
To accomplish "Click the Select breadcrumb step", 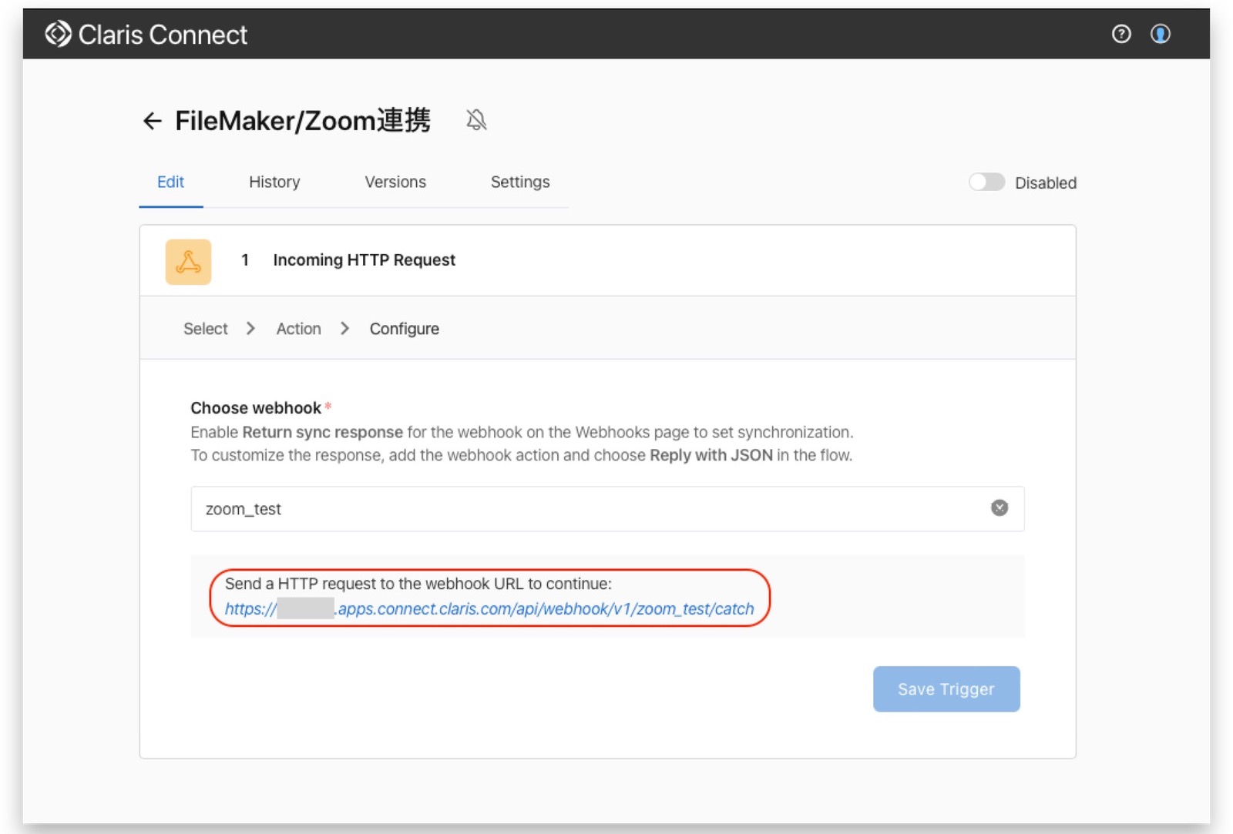I will (205, 328).
